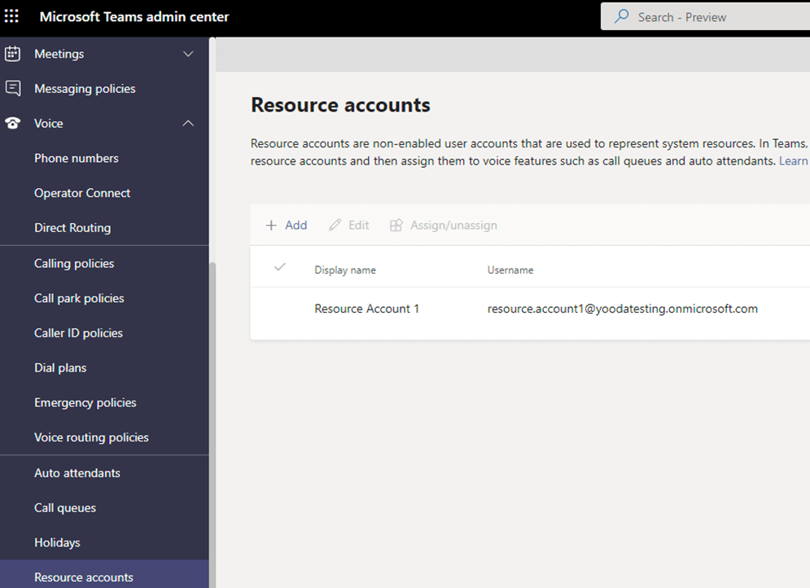This screenshot has width=810, height=588.
Task: Navigate to Direct Routing
Action: point(72,228)
